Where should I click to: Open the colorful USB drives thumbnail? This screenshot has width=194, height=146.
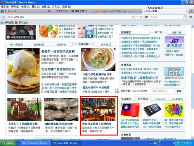[174, 110]
